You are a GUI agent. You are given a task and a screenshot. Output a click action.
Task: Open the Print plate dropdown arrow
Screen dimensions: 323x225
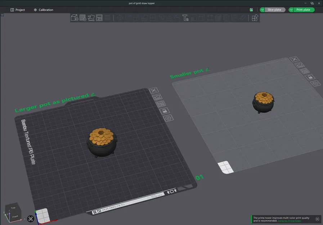291,10
